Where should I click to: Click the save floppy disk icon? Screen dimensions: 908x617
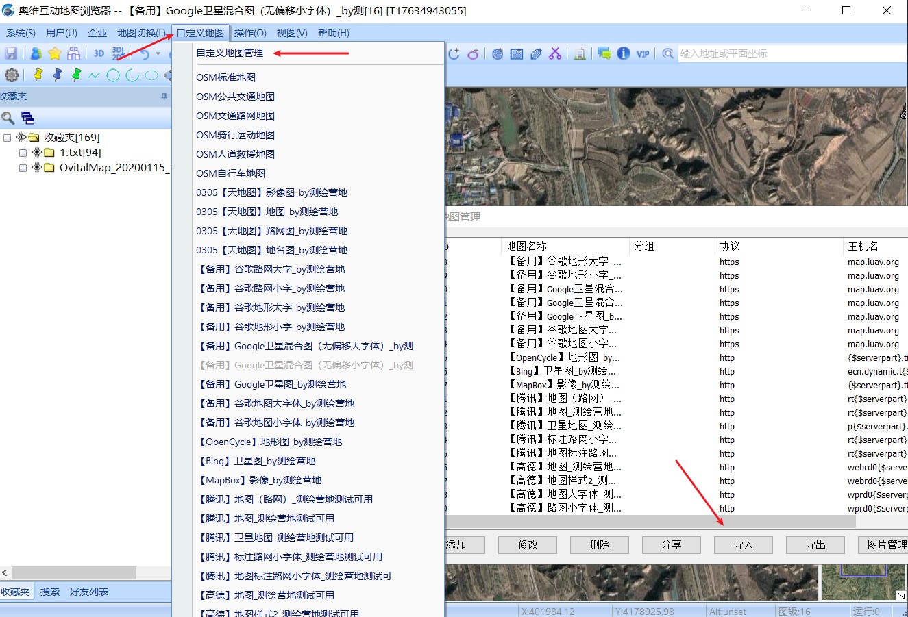pyautogui.click(x=11, y=53)
